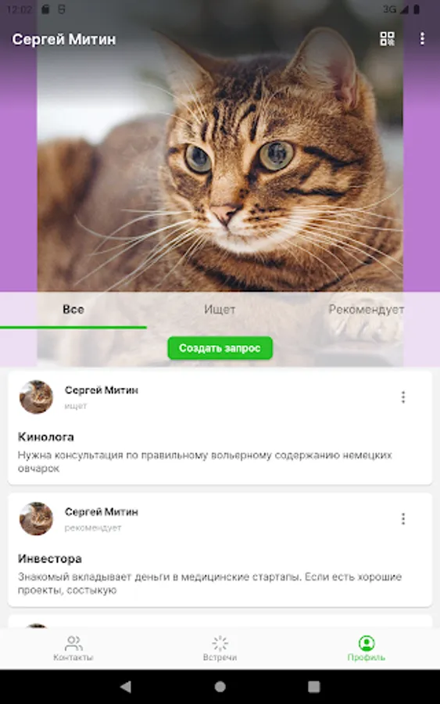Tap the Android recent apps square button
Screen dimensions: 440x704
[314, 687]
